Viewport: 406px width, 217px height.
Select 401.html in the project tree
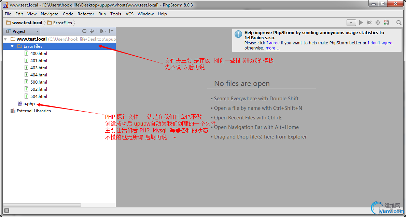point(39,60)
